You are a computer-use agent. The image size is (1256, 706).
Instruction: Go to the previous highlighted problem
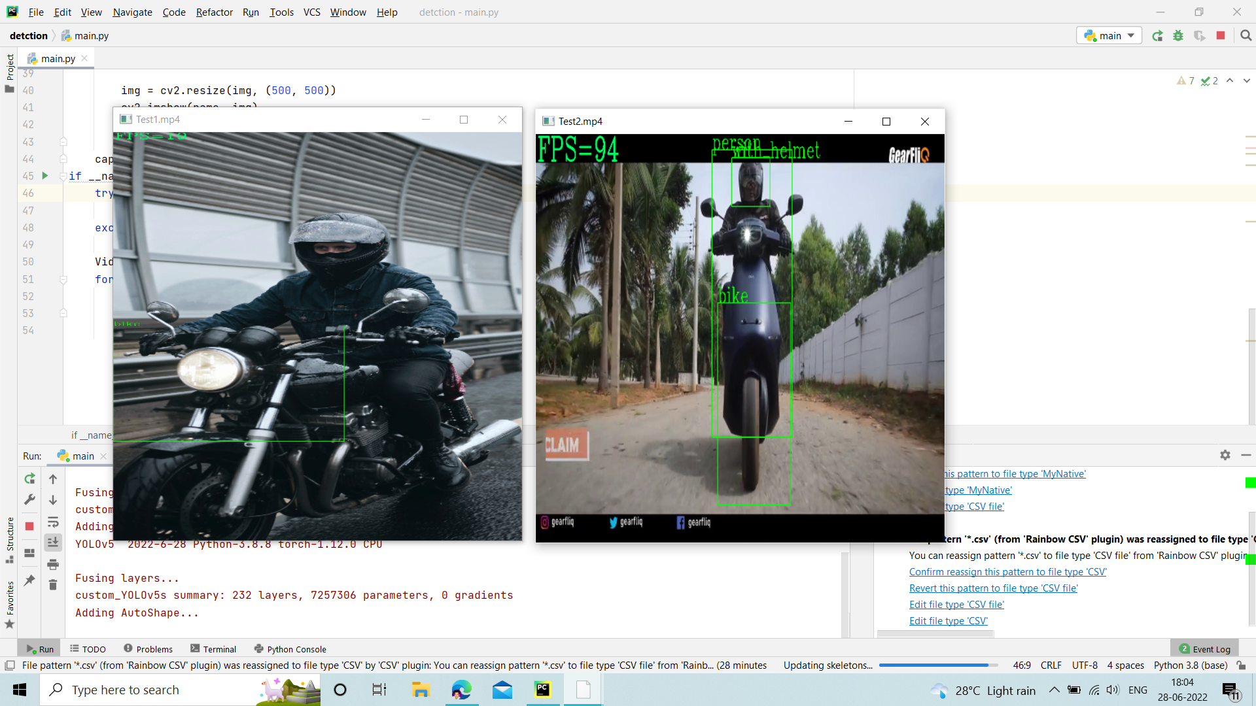[1230, 81]
